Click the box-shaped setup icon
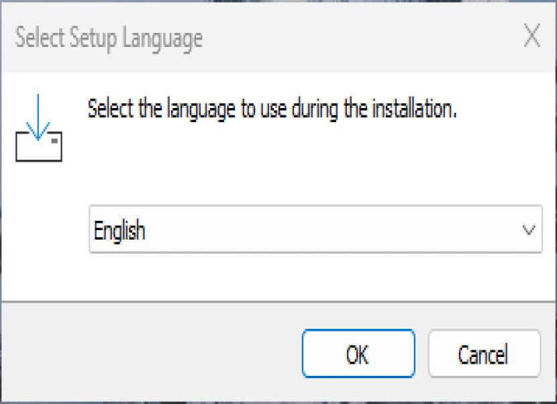 click(x=39, y=147)
